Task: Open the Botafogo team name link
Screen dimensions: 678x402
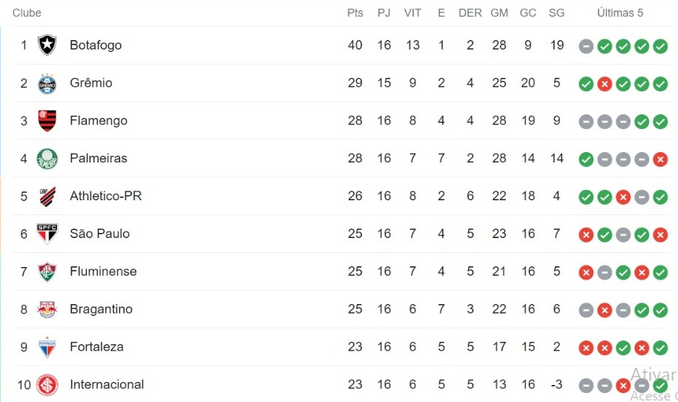Action: (x=96, y=45)
